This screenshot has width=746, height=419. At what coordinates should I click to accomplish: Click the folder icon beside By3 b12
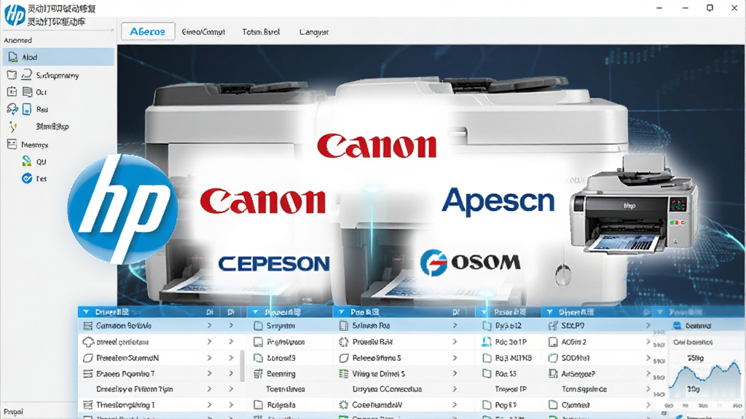487,326
